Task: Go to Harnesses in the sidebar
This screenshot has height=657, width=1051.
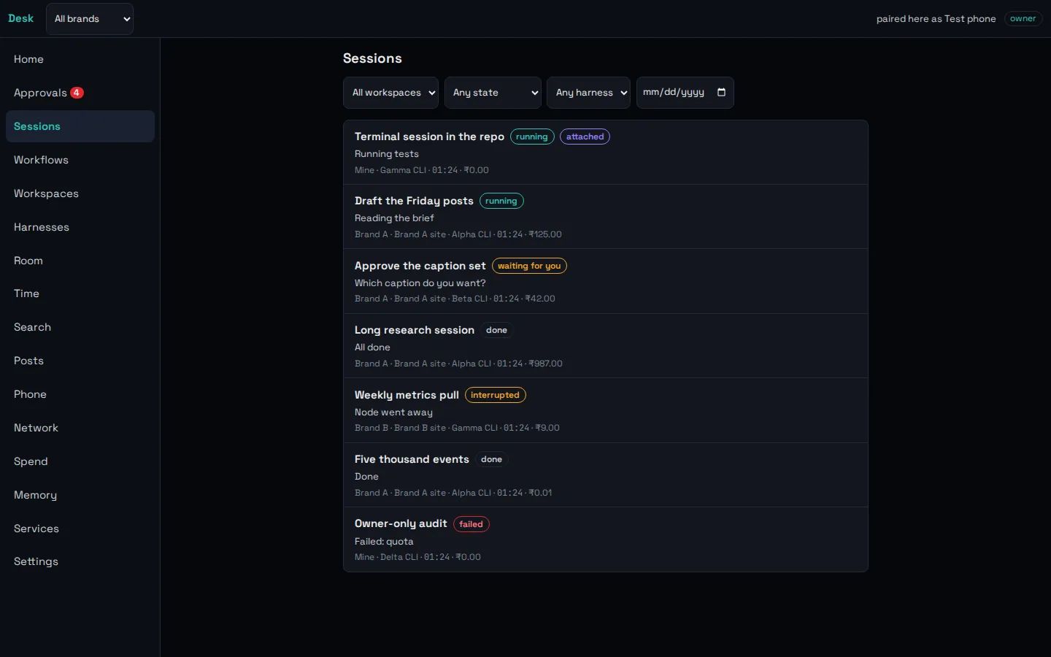Action: tap(80, 227)
